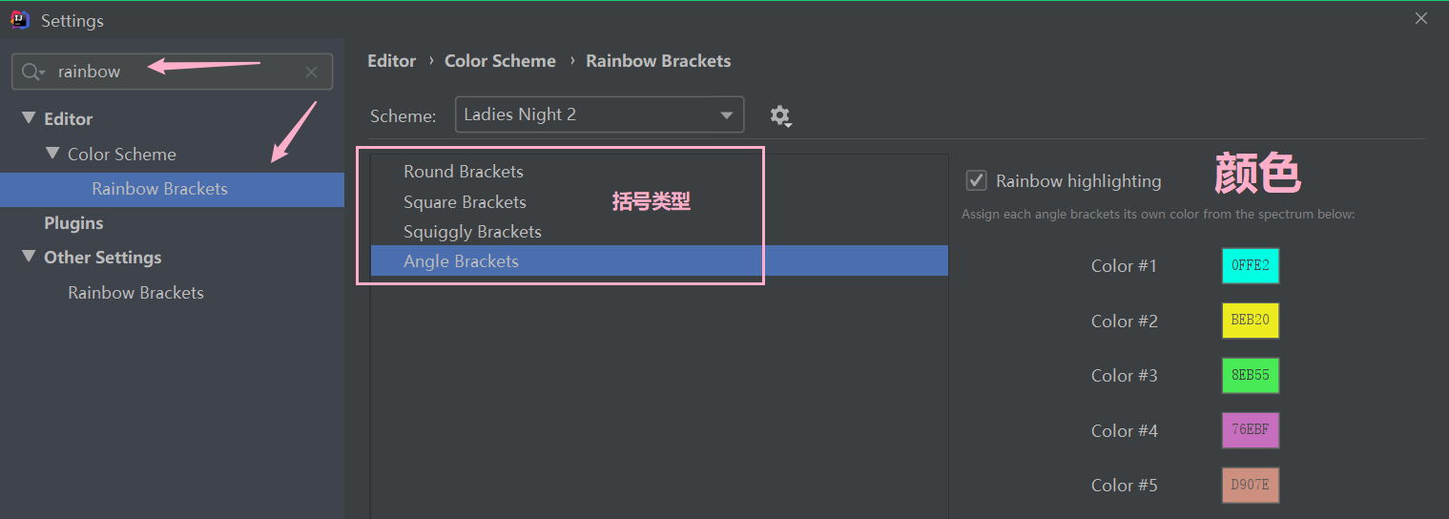Select Squiggly Brackets in list
Screen dimensions: 1449x519
(472, 232)
